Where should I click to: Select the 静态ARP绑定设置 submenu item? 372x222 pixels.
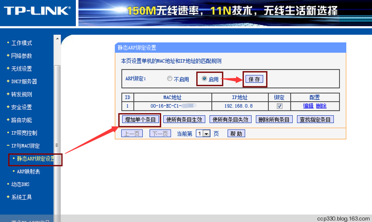coord(35,159)
